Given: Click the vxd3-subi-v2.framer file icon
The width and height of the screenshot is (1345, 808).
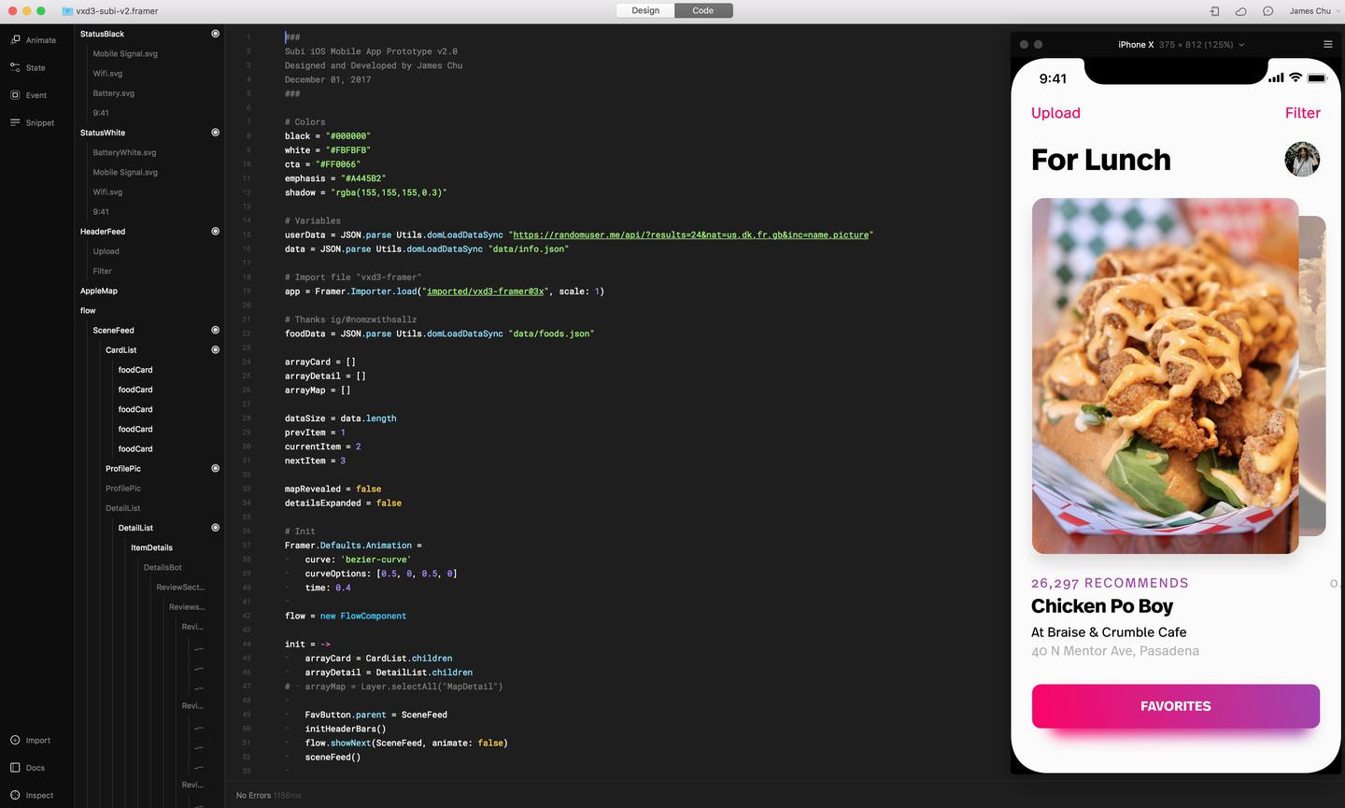Looking at the screenshot, I should [x=68, y=11].
